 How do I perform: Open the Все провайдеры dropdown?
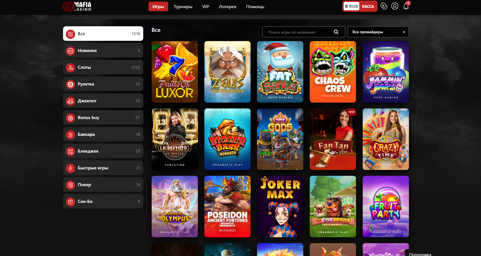[378, 32]
